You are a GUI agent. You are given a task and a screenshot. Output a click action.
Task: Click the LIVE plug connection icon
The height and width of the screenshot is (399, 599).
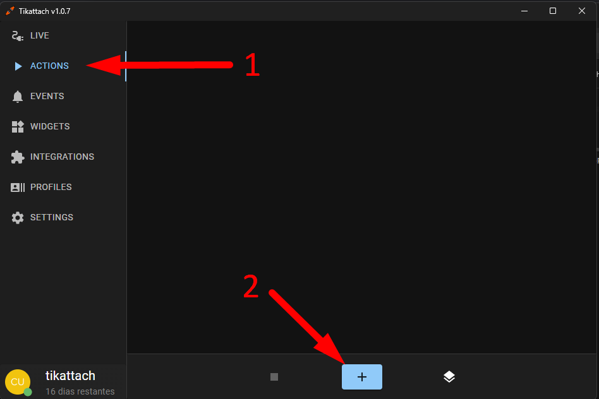[18, 36]
